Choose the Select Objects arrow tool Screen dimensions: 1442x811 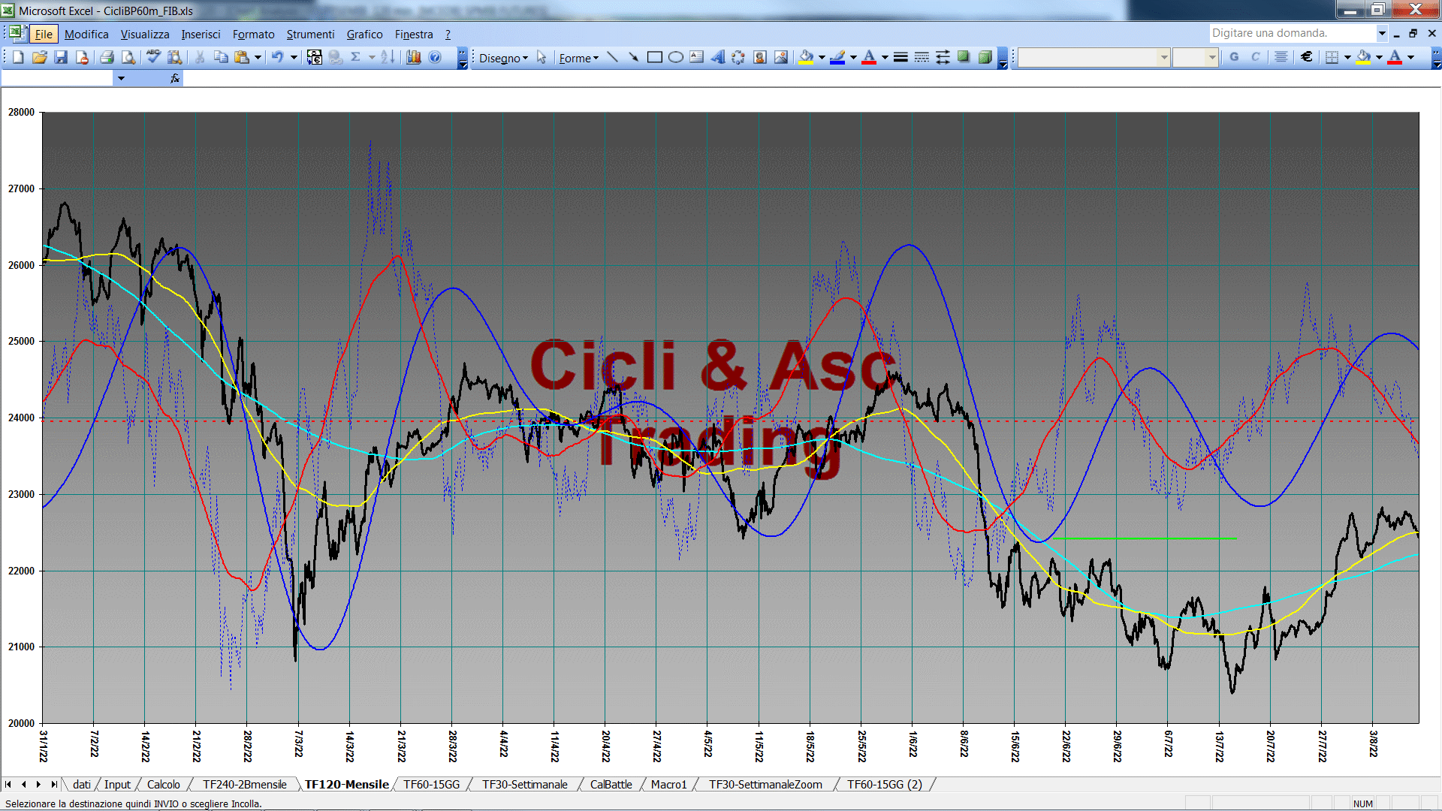point(542,57)
